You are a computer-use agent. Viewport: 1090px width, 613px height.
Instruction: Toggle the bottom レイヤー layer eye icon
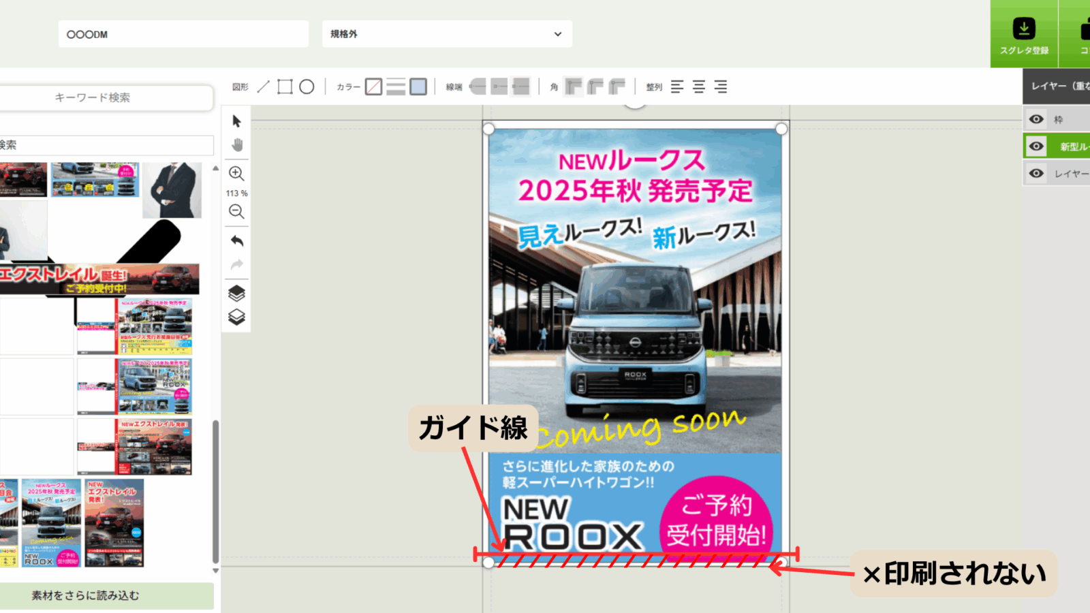click(x=1036, y=173)
